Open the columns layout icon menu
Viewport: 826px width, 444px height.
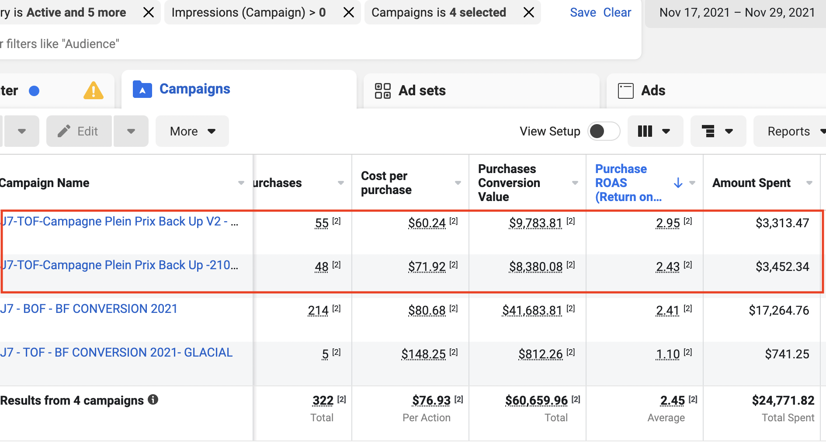[654, 131]
